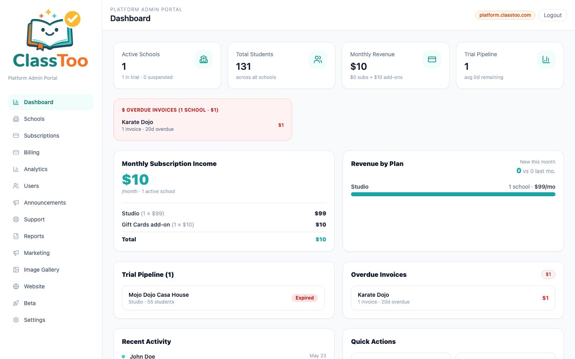Click the Reports document icon in sidebar

click(16, 236)
